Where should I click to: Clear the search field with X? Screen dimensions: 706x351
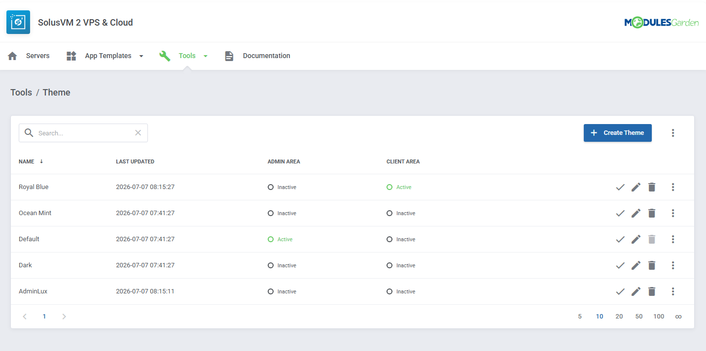pyautogui.click(x=138, y=133)
